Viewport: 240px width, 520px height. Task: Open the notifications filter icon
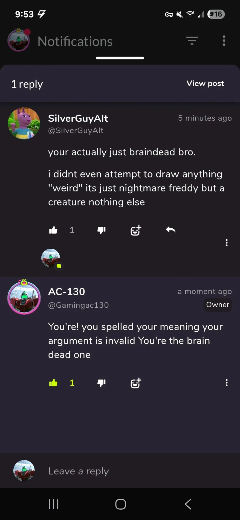pyautogui.click(x=192, y=41)
